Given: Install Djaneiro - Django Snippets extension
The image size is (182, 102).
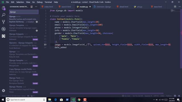Looking at the screenshot, I should click(35, 48).
